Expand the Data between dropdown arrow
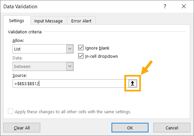194x136 pixels. tap(70, 66)
